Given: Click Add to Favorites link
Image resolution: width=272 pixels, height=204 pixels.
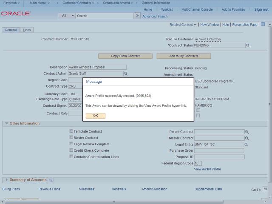Looking at the screenshot, I should coord(233,9).
